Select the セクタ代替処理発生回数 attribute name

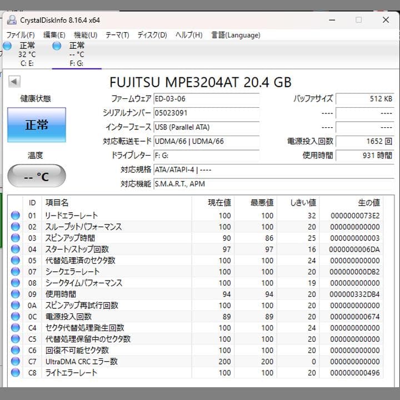[x=84, y=328]
